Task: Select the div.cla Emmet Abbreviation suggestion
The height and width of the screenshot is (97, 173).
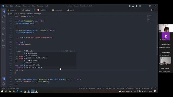Action: [50, 51]
